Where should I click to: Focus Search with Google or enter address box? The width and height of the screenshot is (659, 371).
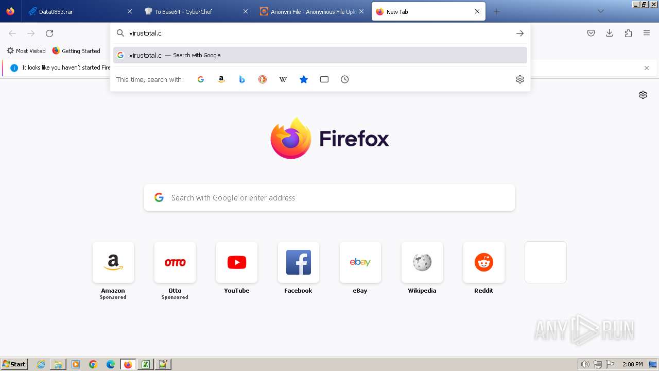[329, 198]
